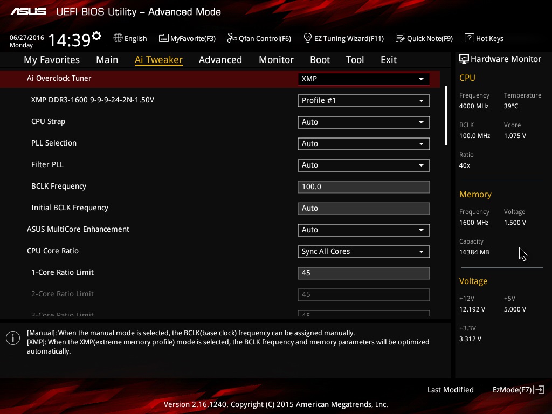Viewport: 552px width, 414px height.
Task: Click the EzMode exit arrow icon
Action: [539, 390]
